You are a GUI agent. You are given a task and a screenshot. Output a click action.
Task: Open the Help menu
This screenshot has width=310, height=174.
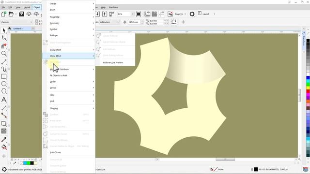(103, 7)
